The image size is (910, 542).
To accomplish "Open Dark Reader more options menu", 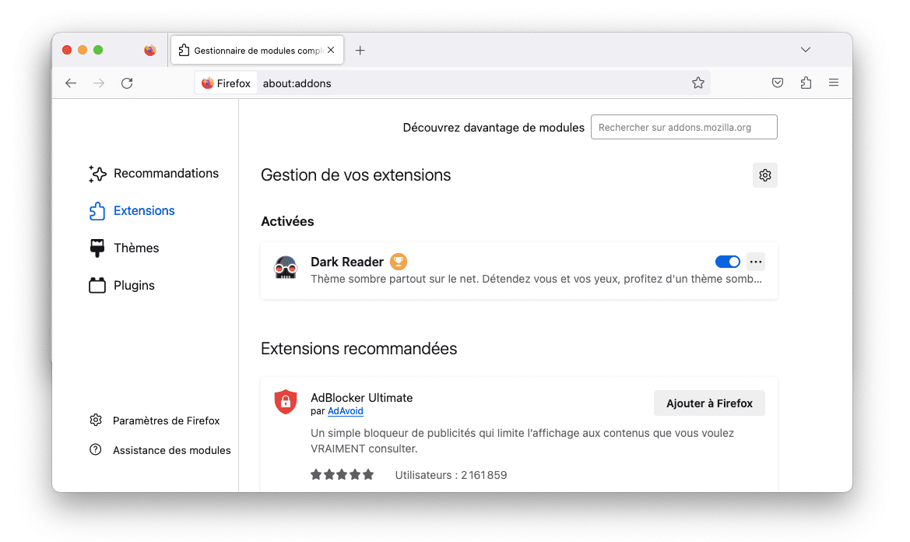I will pos(756,262).
